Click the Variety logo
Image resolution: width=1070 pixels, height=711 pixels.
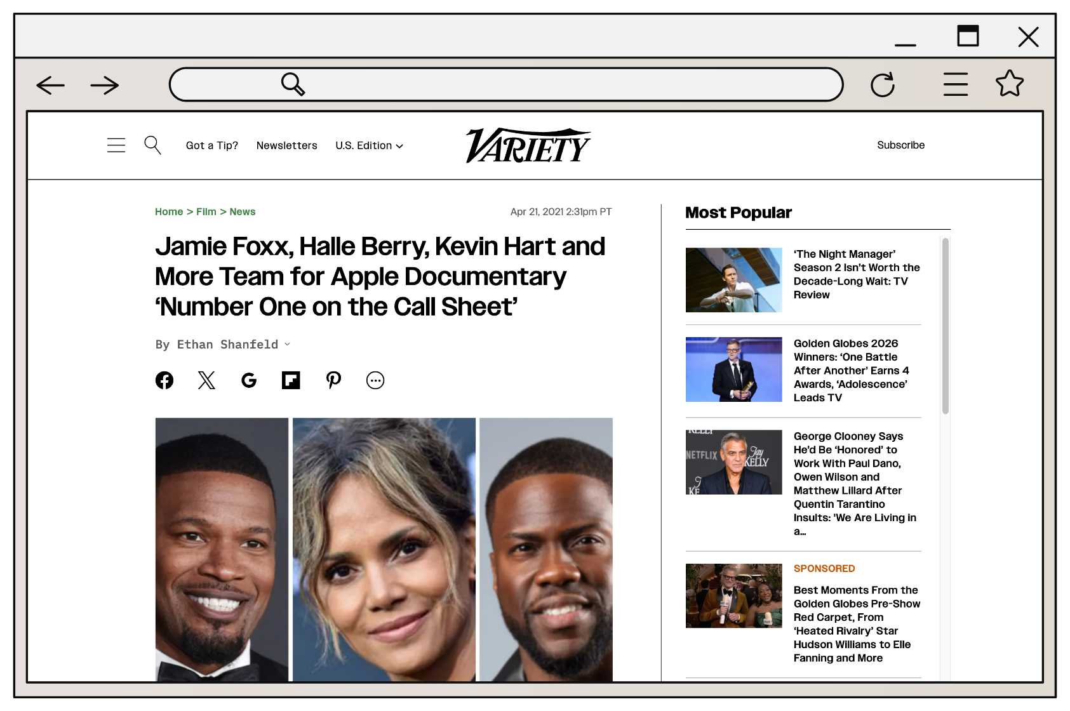click(528, 145)
